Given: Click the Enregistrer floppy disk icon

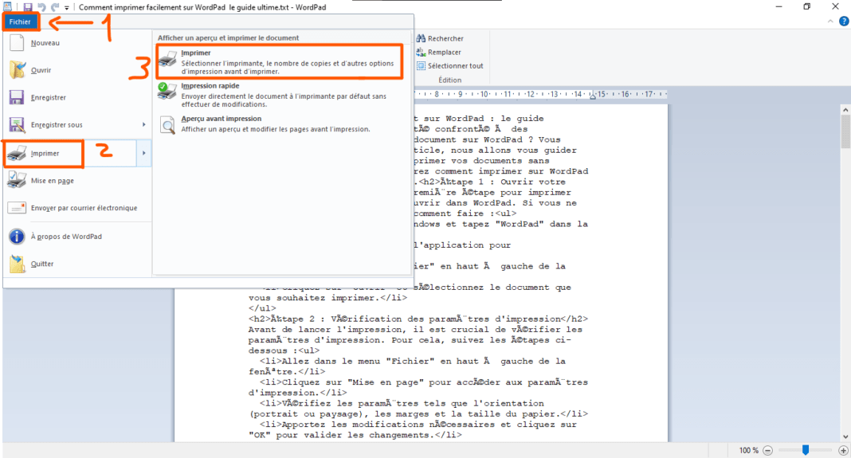Looking at the screenshot, I should click(x=17, y=97).
